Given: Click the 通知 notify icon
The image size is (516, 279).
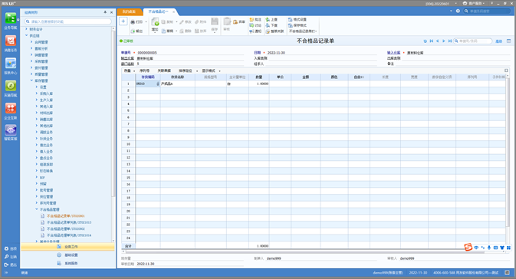Looking at the screenshot, I should coord(251,31).
